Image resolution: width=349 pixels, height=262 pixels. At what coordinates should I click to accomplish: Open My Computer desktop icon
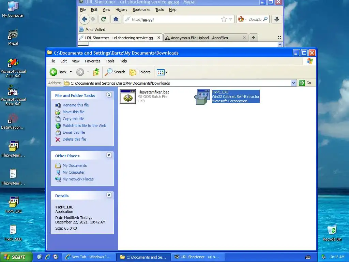(x=13, y=9)
